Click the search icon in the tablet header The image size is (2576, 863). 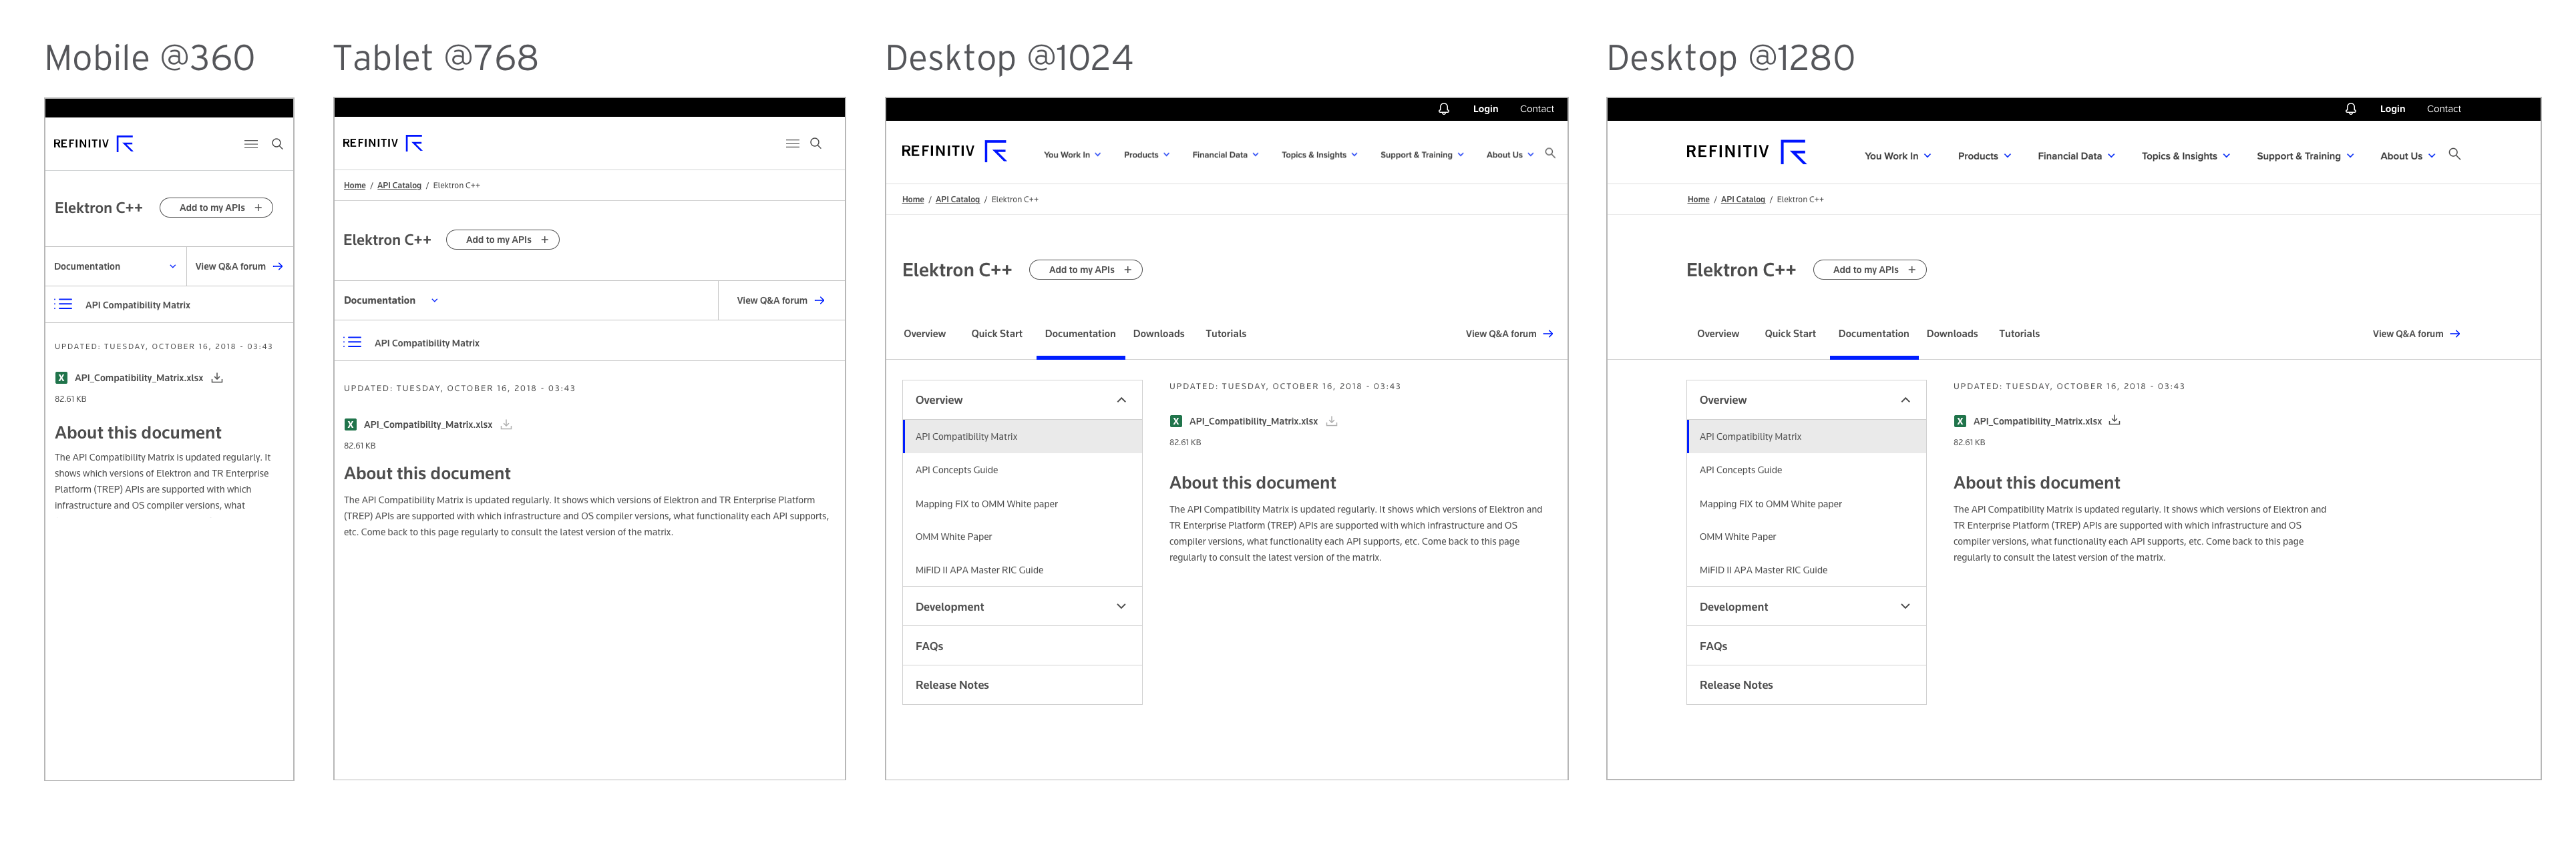(x=816, y=143)
